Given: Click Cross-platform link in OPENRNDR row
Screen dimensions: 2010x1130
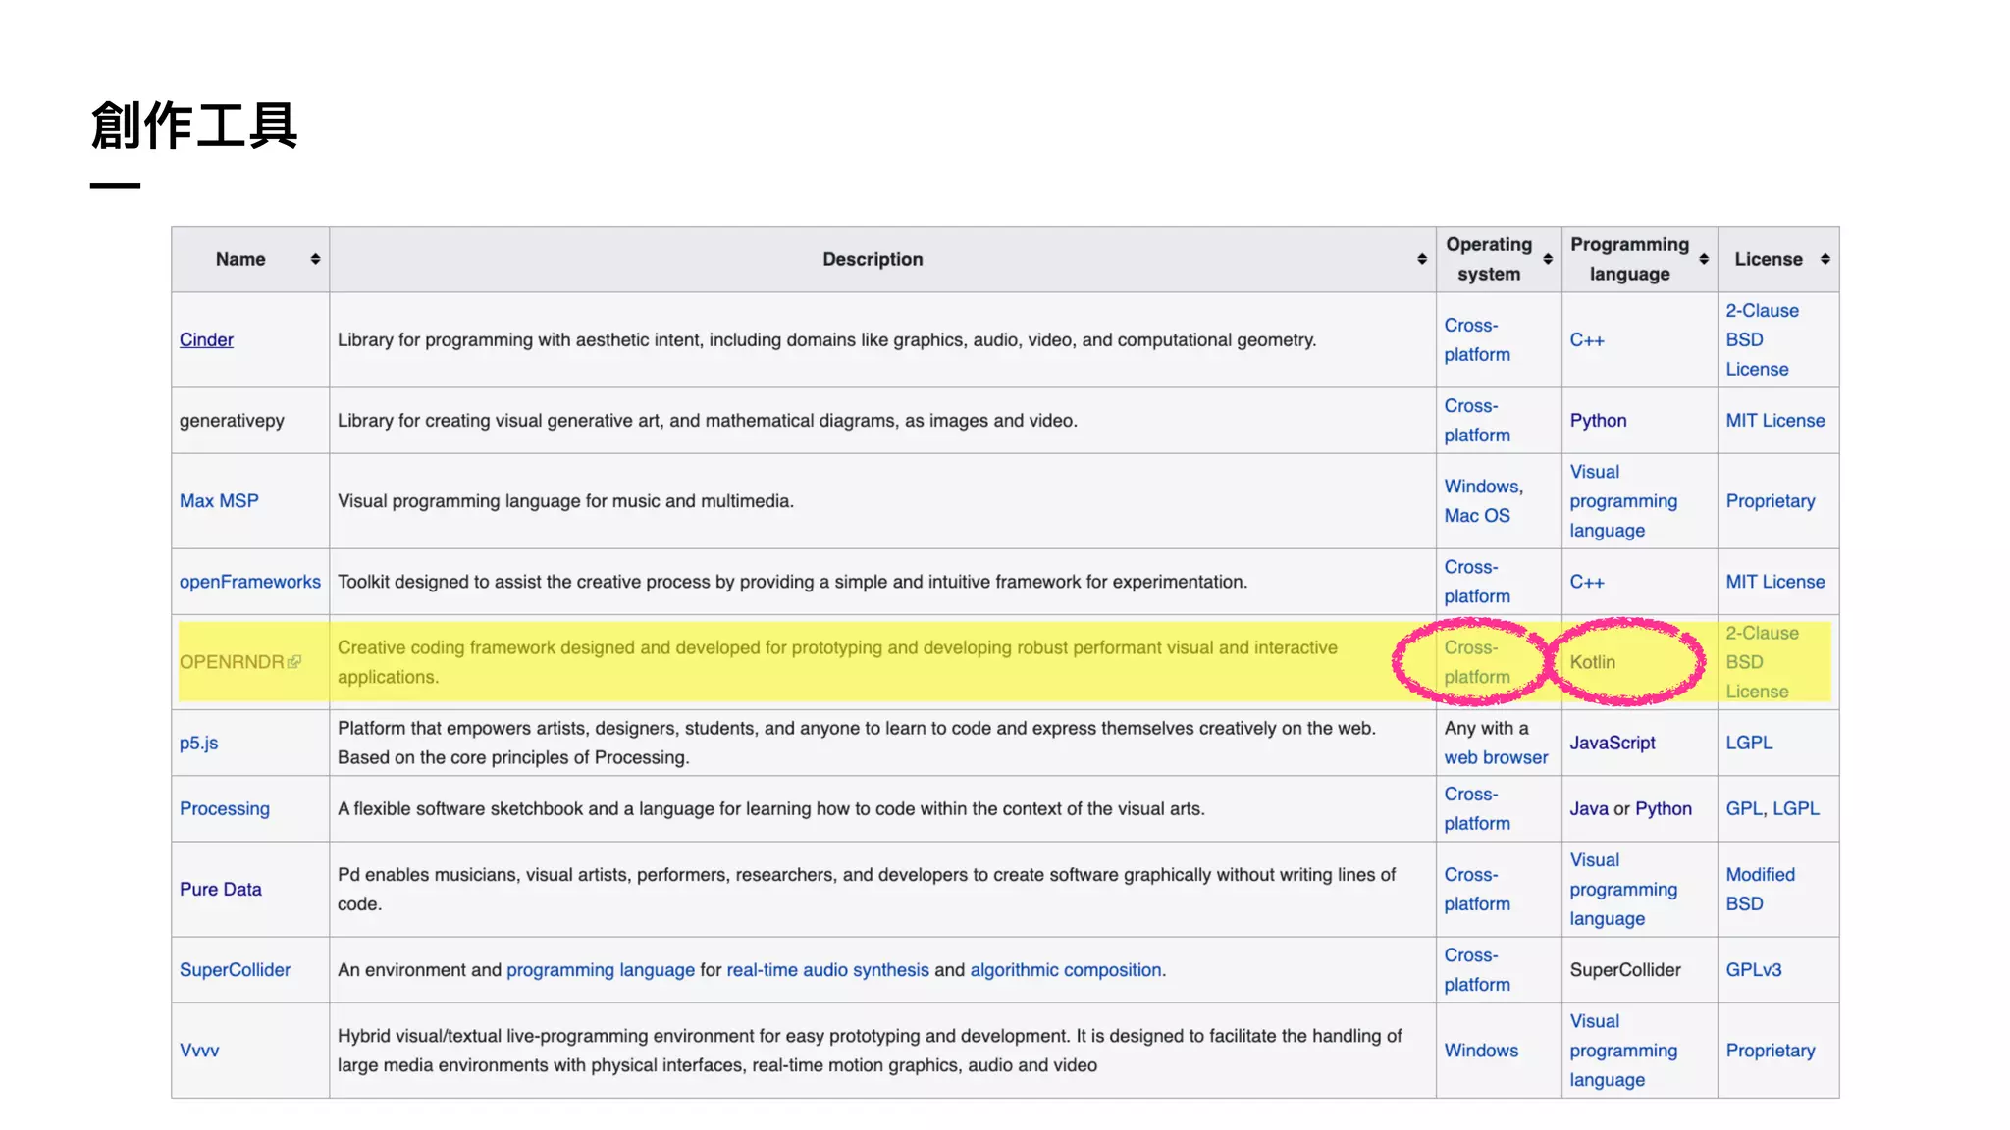Looking at the screenshot, I should 1477,662.
